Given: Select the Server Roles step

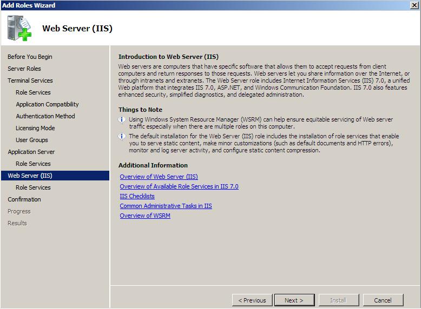Looking at the screenshot, I should 24,69.
